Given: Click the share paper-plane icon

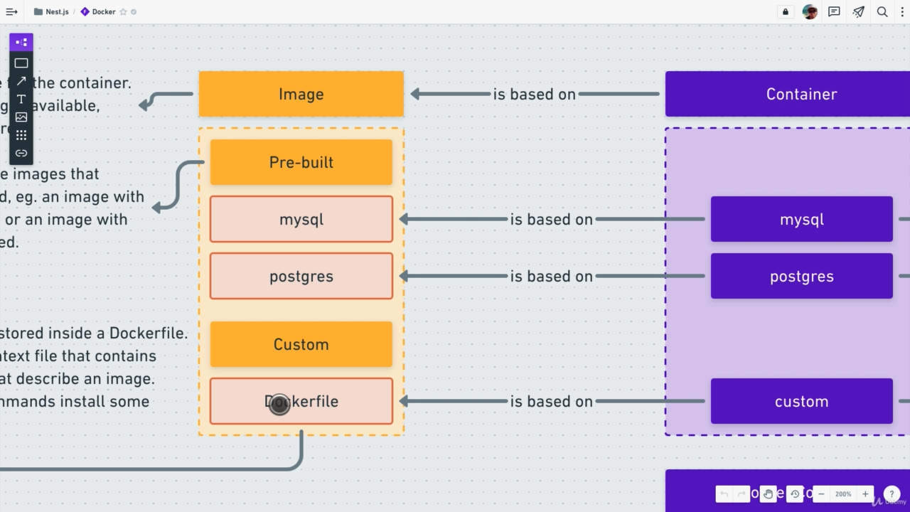Looking at the screenshot, I should pyautogui.click(x=858, y=12).
